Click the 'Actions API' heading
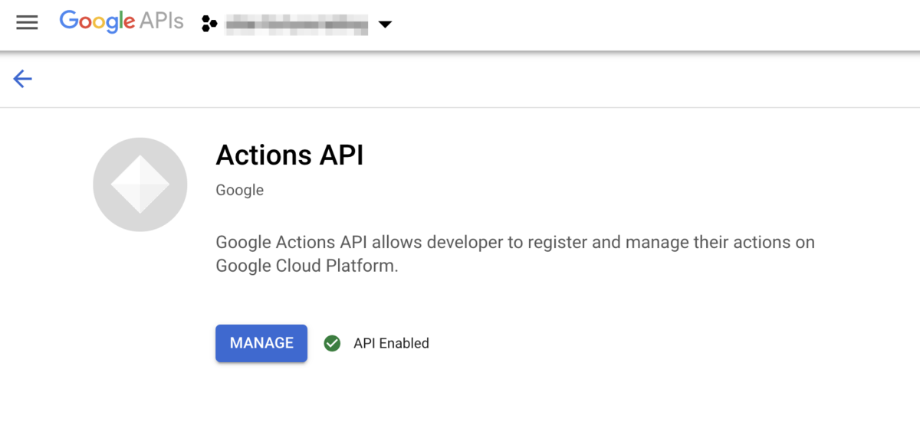 tap(290, 155)
